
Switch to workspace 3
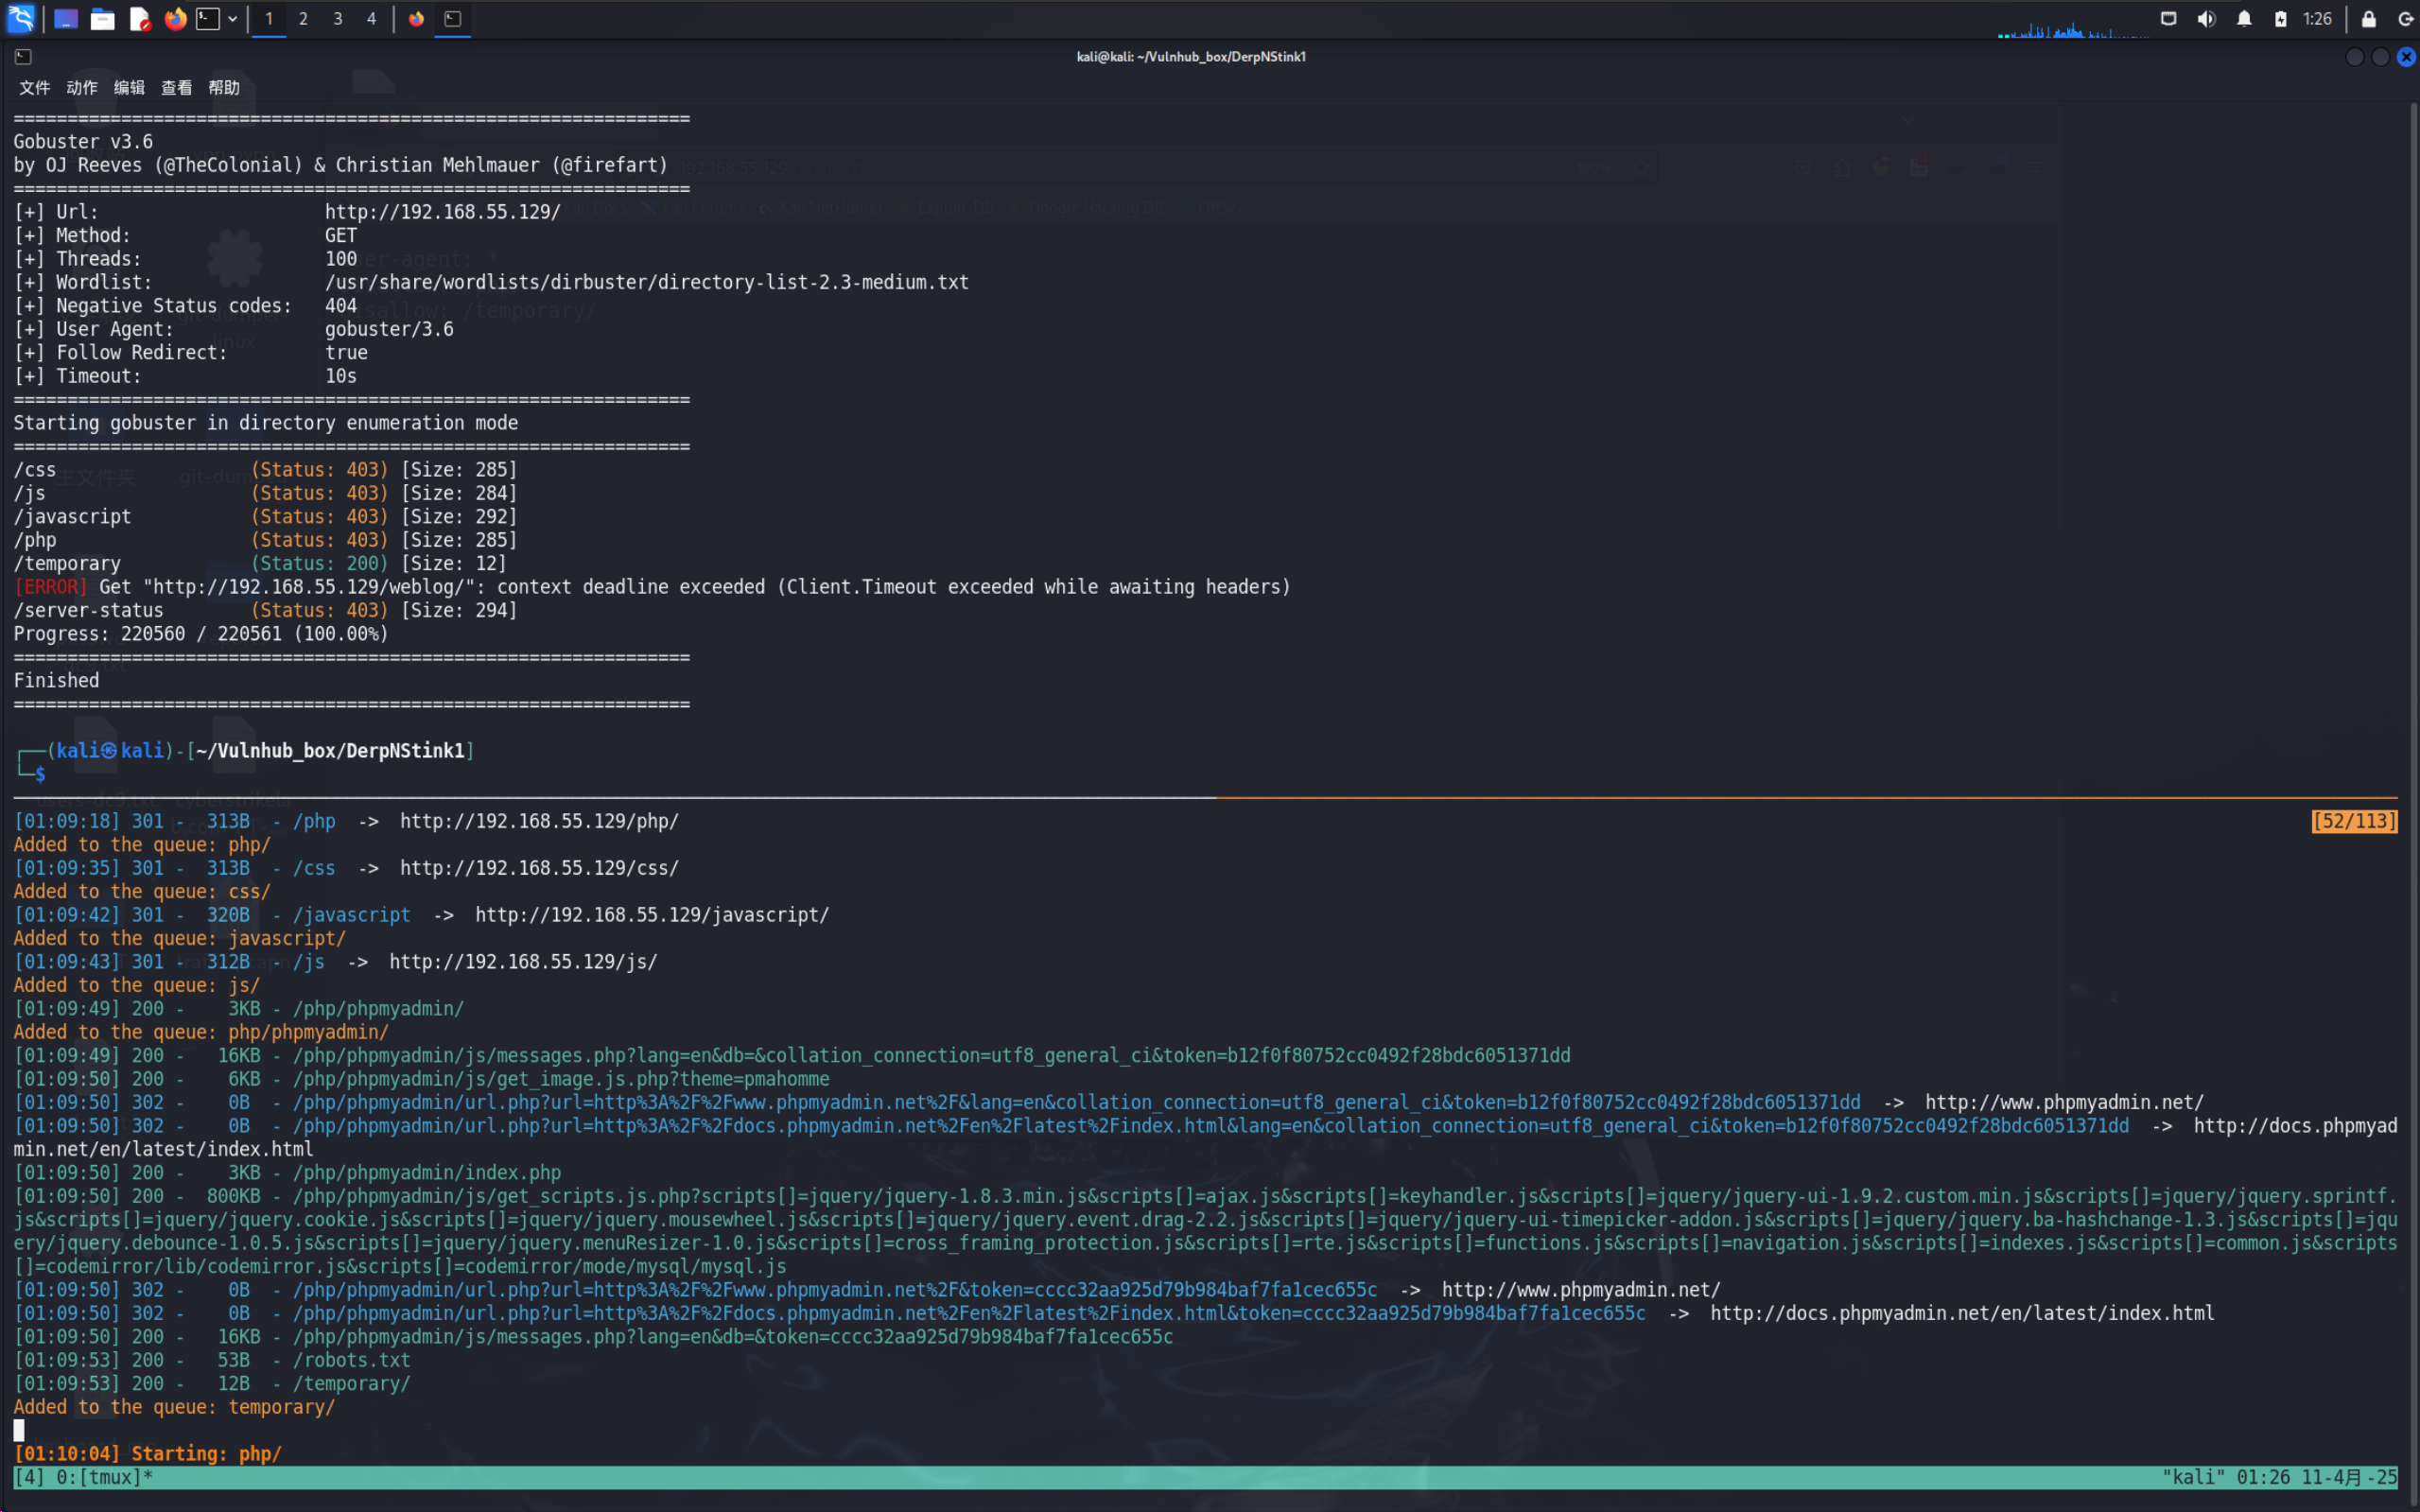tap(337, 18)
